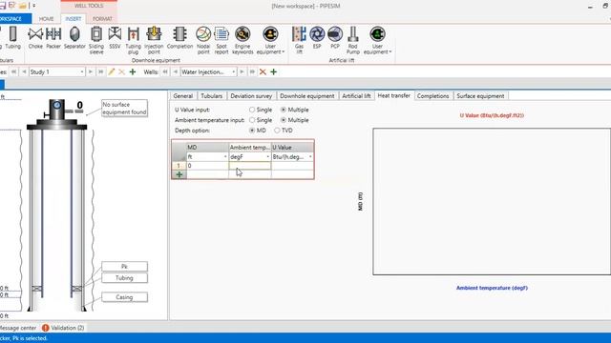Switch to the HOME ribbon tab
The width and height of the screenshot is (611, 343).
point(47,19)
